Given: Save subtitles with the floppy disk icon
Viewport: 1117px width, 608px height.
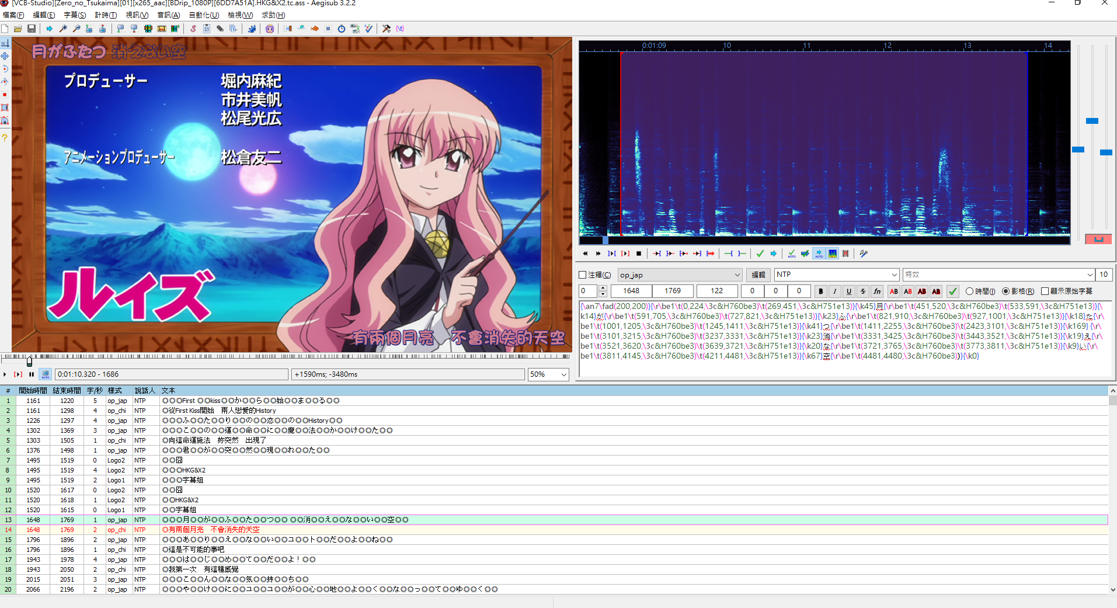Looking at the screenshot, I should (x=32, y=29).
